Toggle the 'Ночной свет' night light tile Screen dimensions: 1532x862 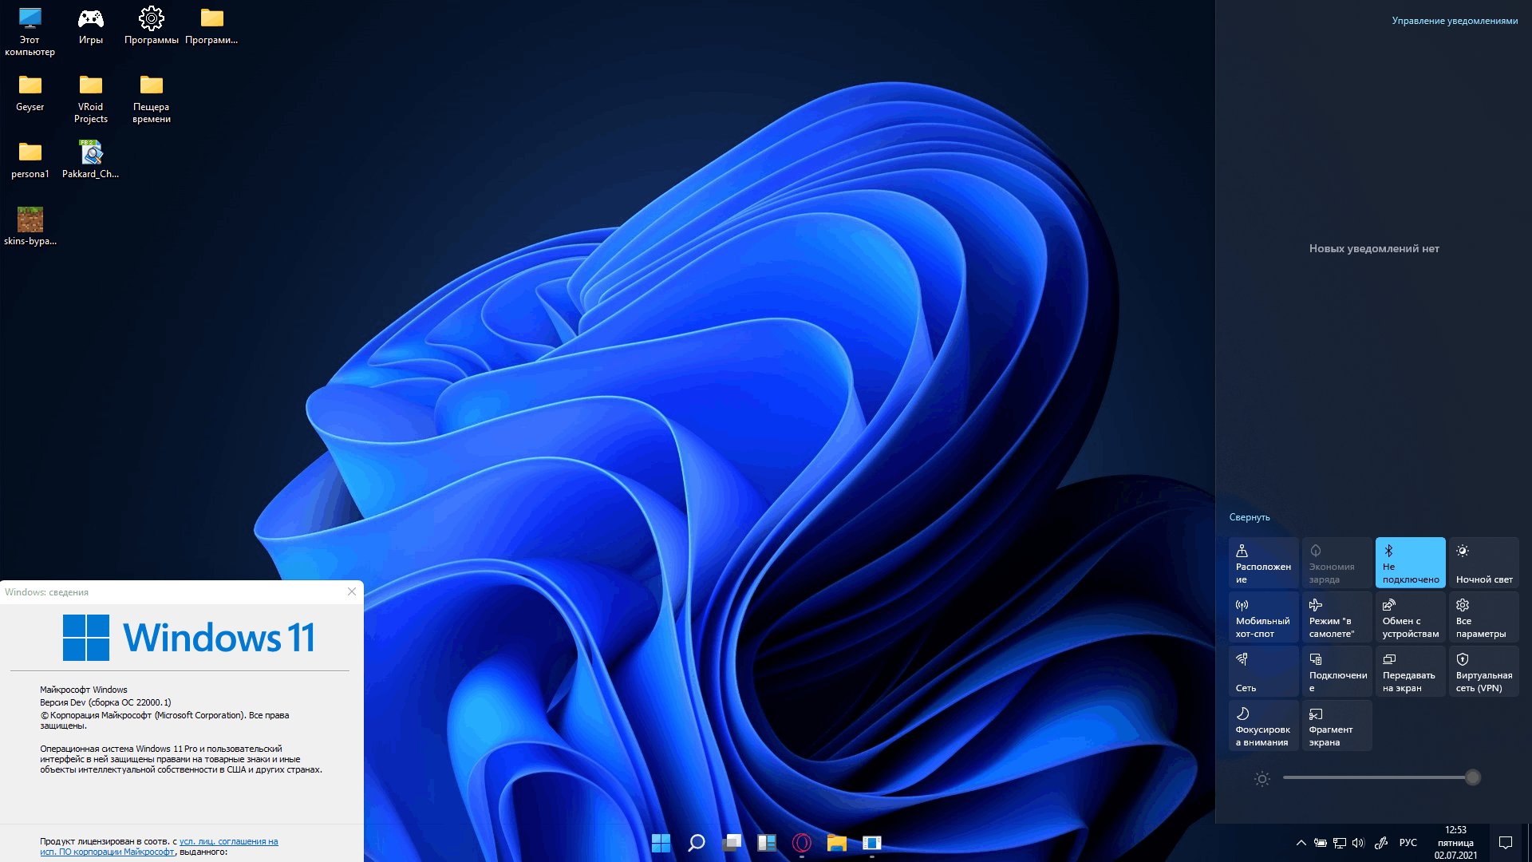tap(1484, 563)
